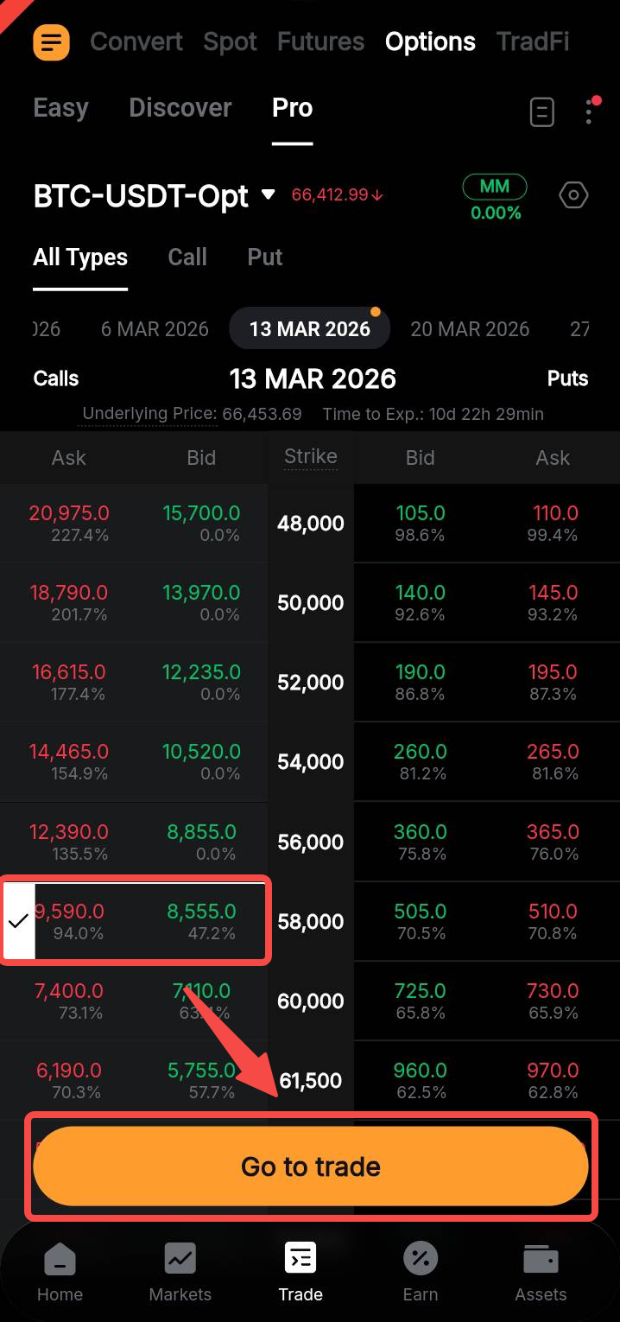Open the orders document icon
The width and height of the screenshot is (620, 1322).
[x=541, y=111]
